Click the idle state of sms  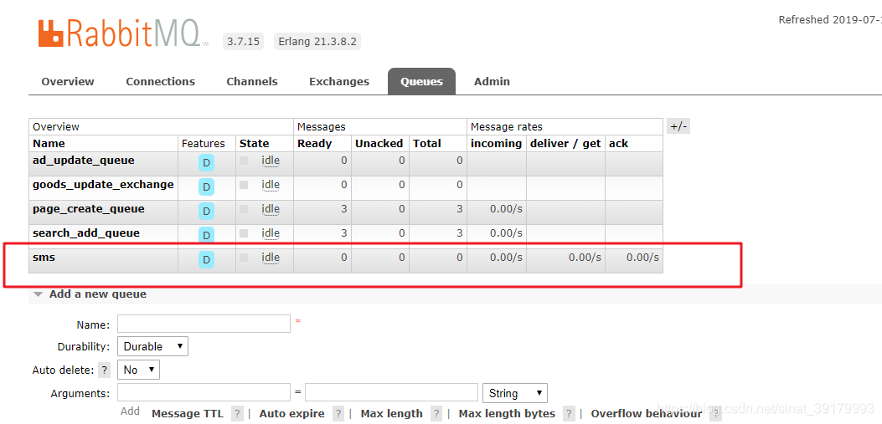[x=271, y=258]
